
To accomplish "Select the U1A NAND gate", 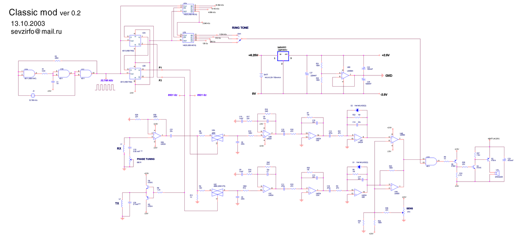I will pyautogui.click(x=29, y=73).
